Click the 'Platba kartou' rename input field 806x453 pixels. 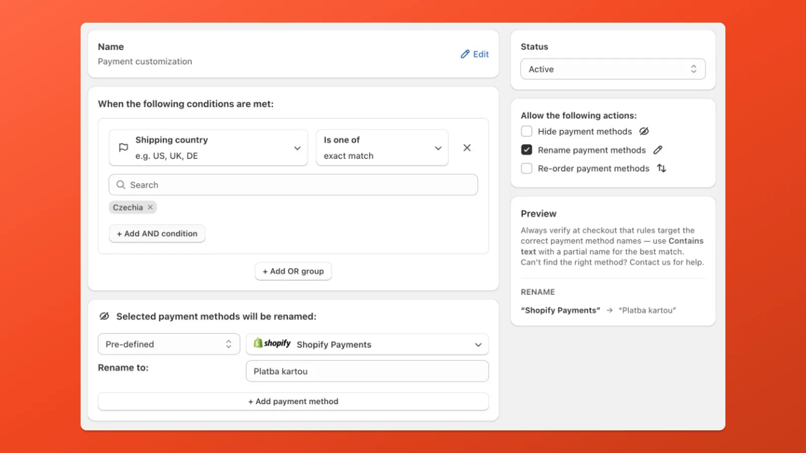point(367,371)
